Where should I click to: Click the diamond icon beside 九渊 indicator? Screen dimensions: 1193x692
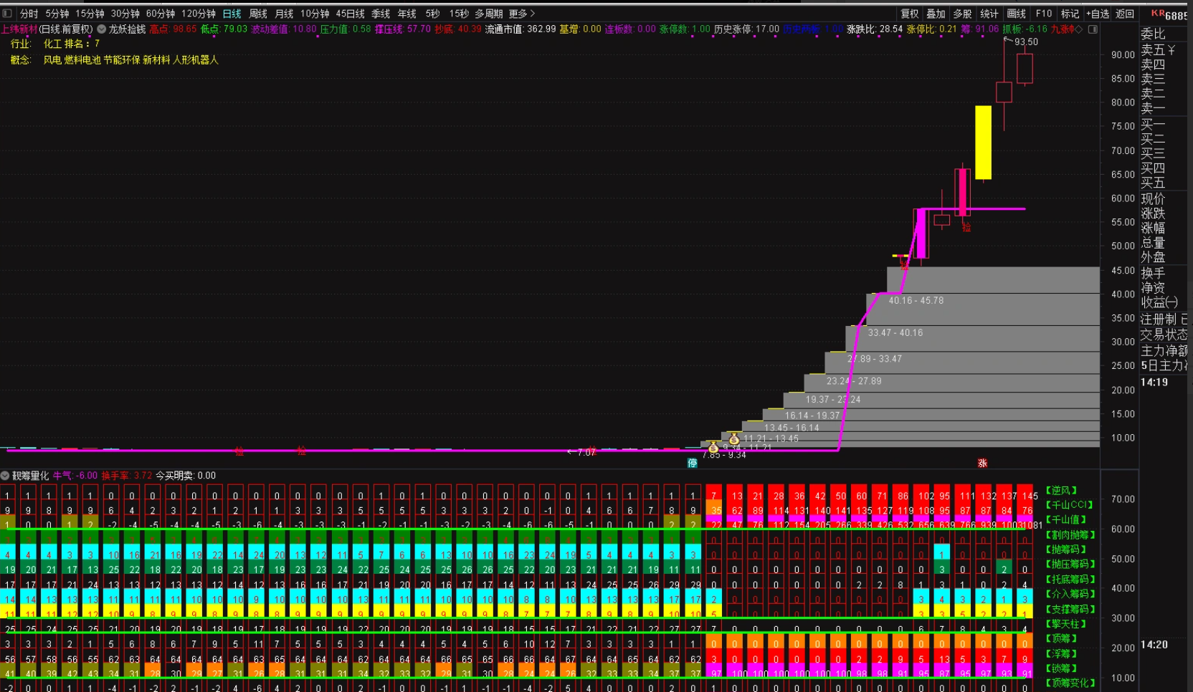coord(1078,29)
